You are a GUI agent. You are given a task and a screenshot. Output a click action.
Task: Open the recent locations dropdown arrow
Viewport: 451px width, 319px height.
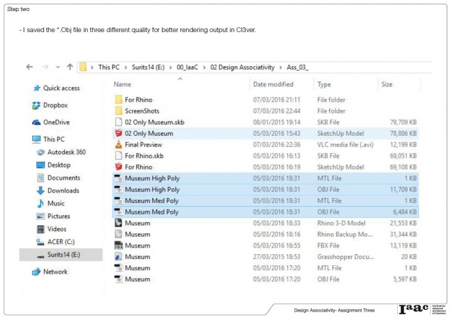pos(58,67)
